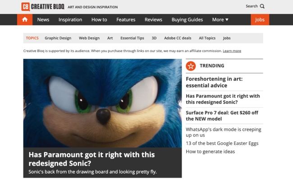
Task: Select the Web Design topic
Action: point(89,38)
